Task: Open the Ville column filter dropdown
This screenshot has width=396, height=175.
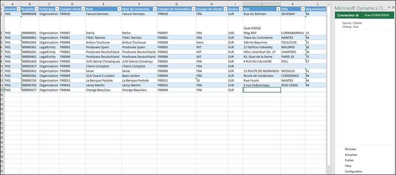Action: click(x=303, y=9)
